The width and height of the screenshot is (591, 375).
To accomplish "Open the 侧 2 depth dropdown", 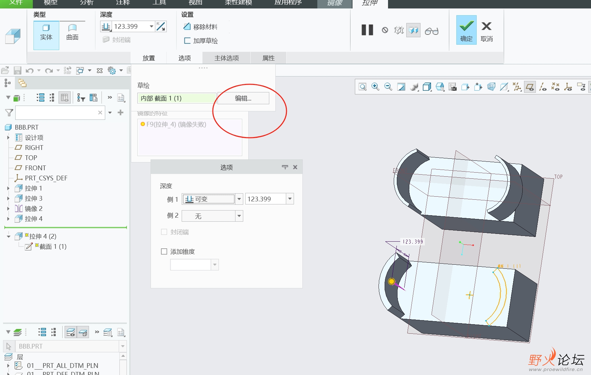I will (x=239, y=216).
